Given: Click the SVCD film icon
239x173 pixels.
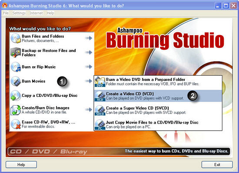Looking at the screenshot, I should tap(100, 110).
